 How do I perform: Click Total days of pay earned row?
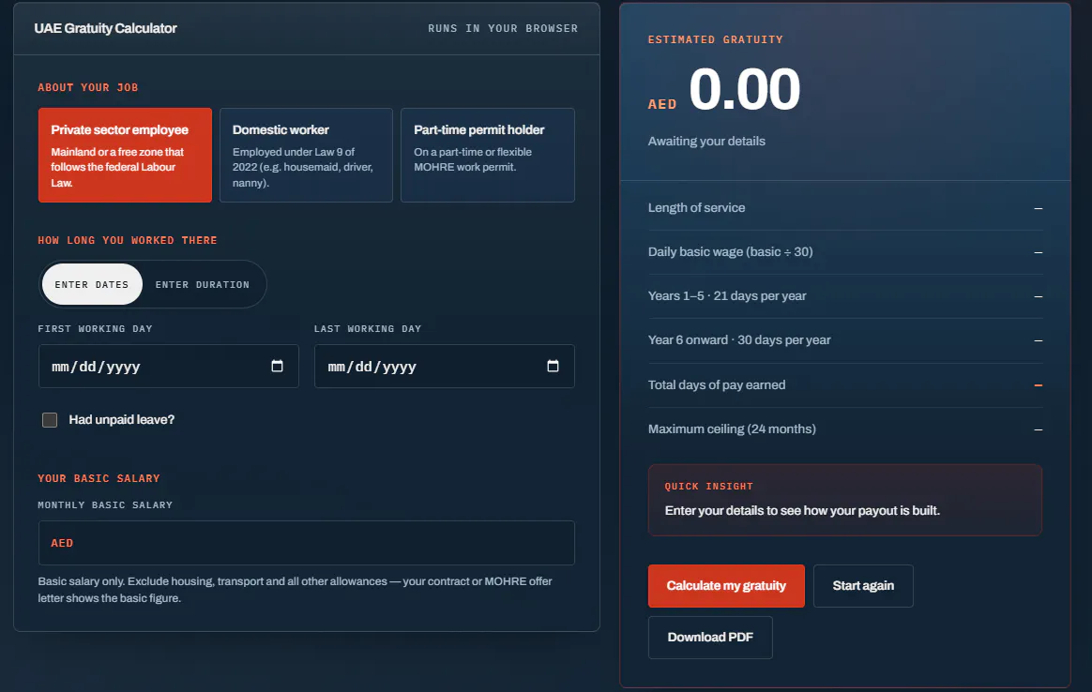(845, 385)
